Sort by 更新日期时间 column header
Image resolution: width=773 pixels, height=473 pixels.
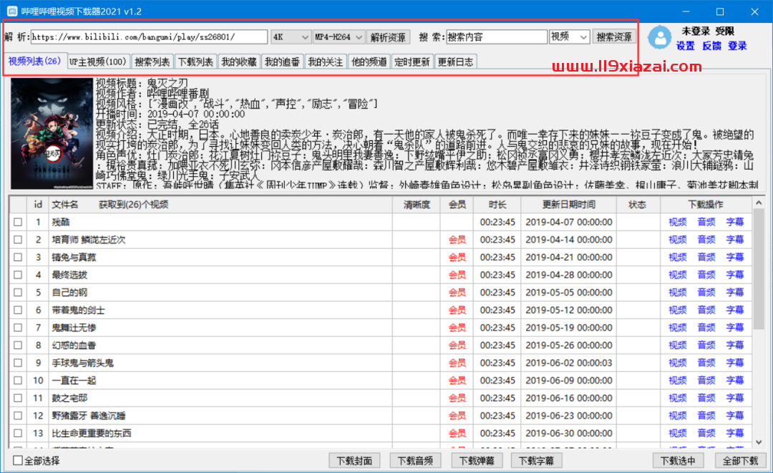click(569, 205)
